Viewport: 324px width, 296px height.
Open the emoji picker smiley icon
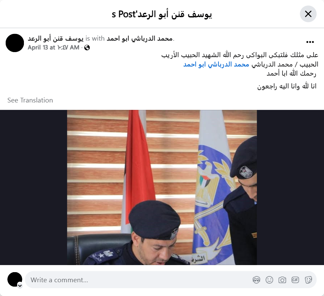269,280
